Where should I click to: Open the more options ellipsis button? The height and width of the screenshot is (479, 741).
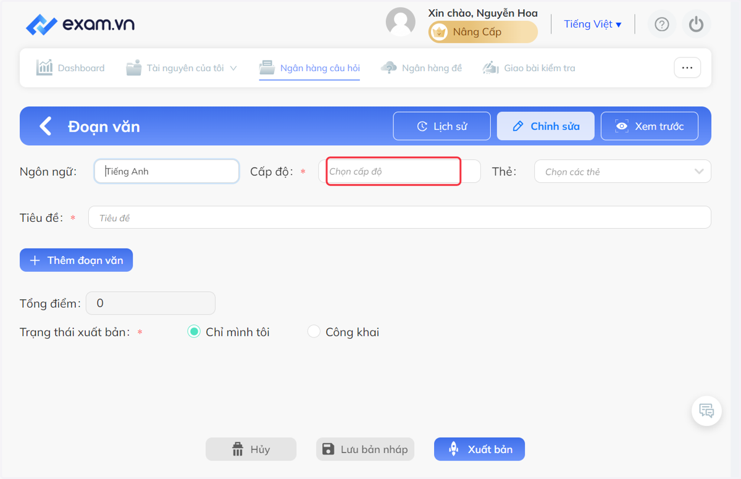[687, 67]
